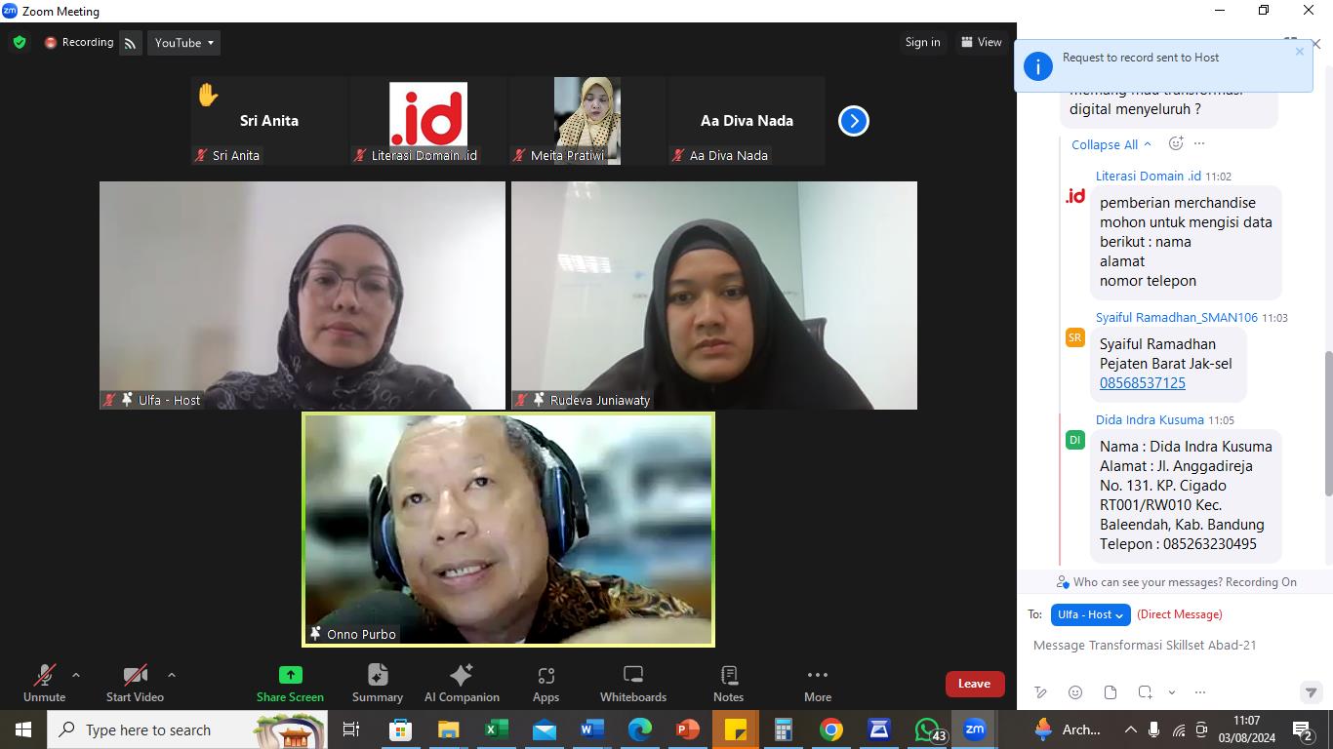Expand the YouTube live stream dropdown
The height and width of the screenshot is (749, 1333).
click(x=184, y=43)
